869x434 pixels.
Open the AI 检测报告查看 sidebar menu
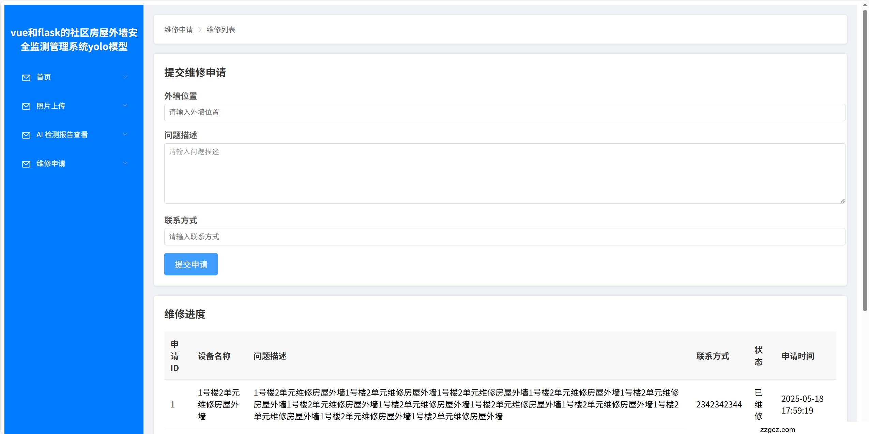pos(62,135)
